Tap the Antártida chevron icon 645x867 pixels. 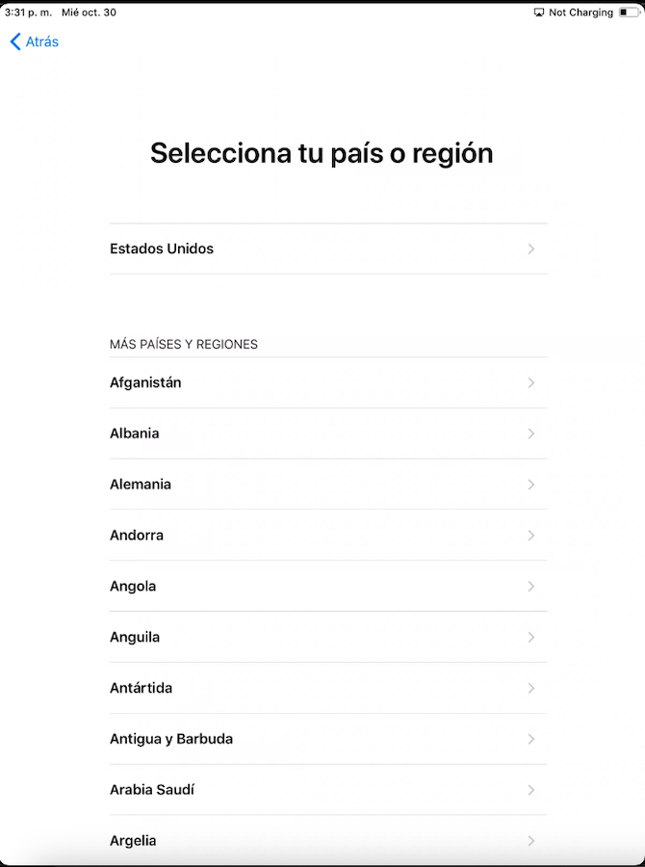(x=531, y=688)
